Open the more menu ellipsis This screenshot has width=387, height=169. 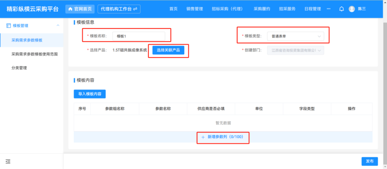(329, 9)
